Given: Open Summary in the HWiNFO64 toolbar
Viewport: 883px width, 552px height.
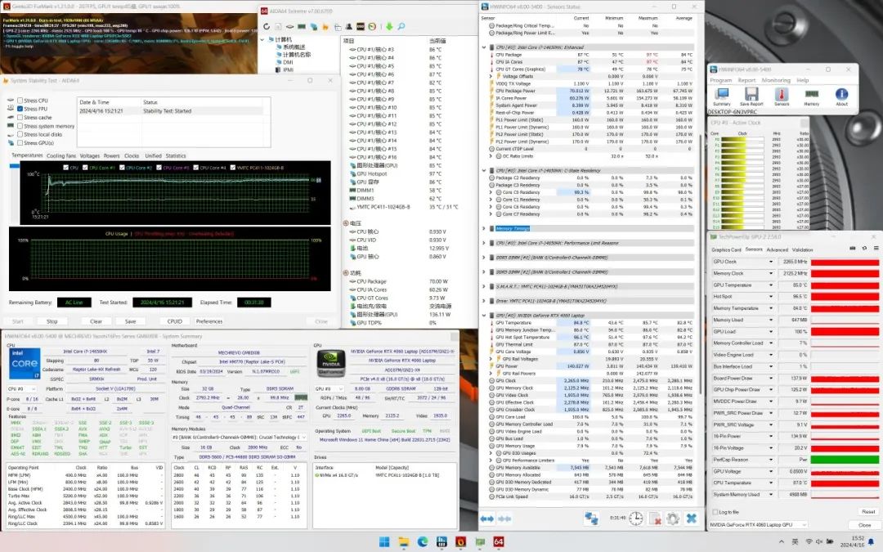Looking at the screenshot, I should pyautogui.click(x=721, y=96).
